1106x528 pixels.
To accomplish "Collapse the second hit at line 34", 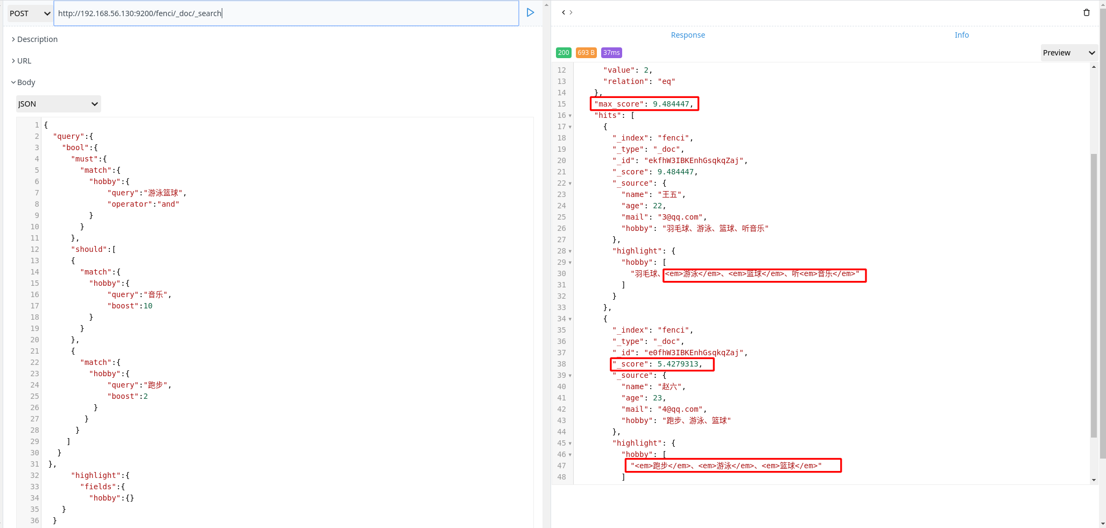I will click(x=570, y=319).
